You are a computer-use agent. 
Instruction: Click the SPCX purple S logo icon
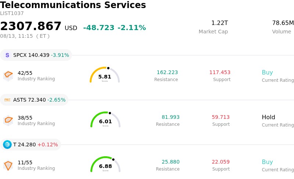pyautogui.click(x=7, y=55)
